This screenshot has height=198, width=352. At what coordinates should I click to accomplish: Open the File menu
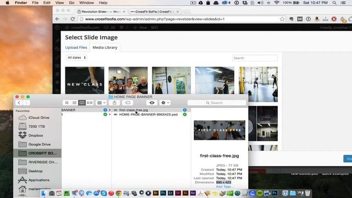[35, 3]
